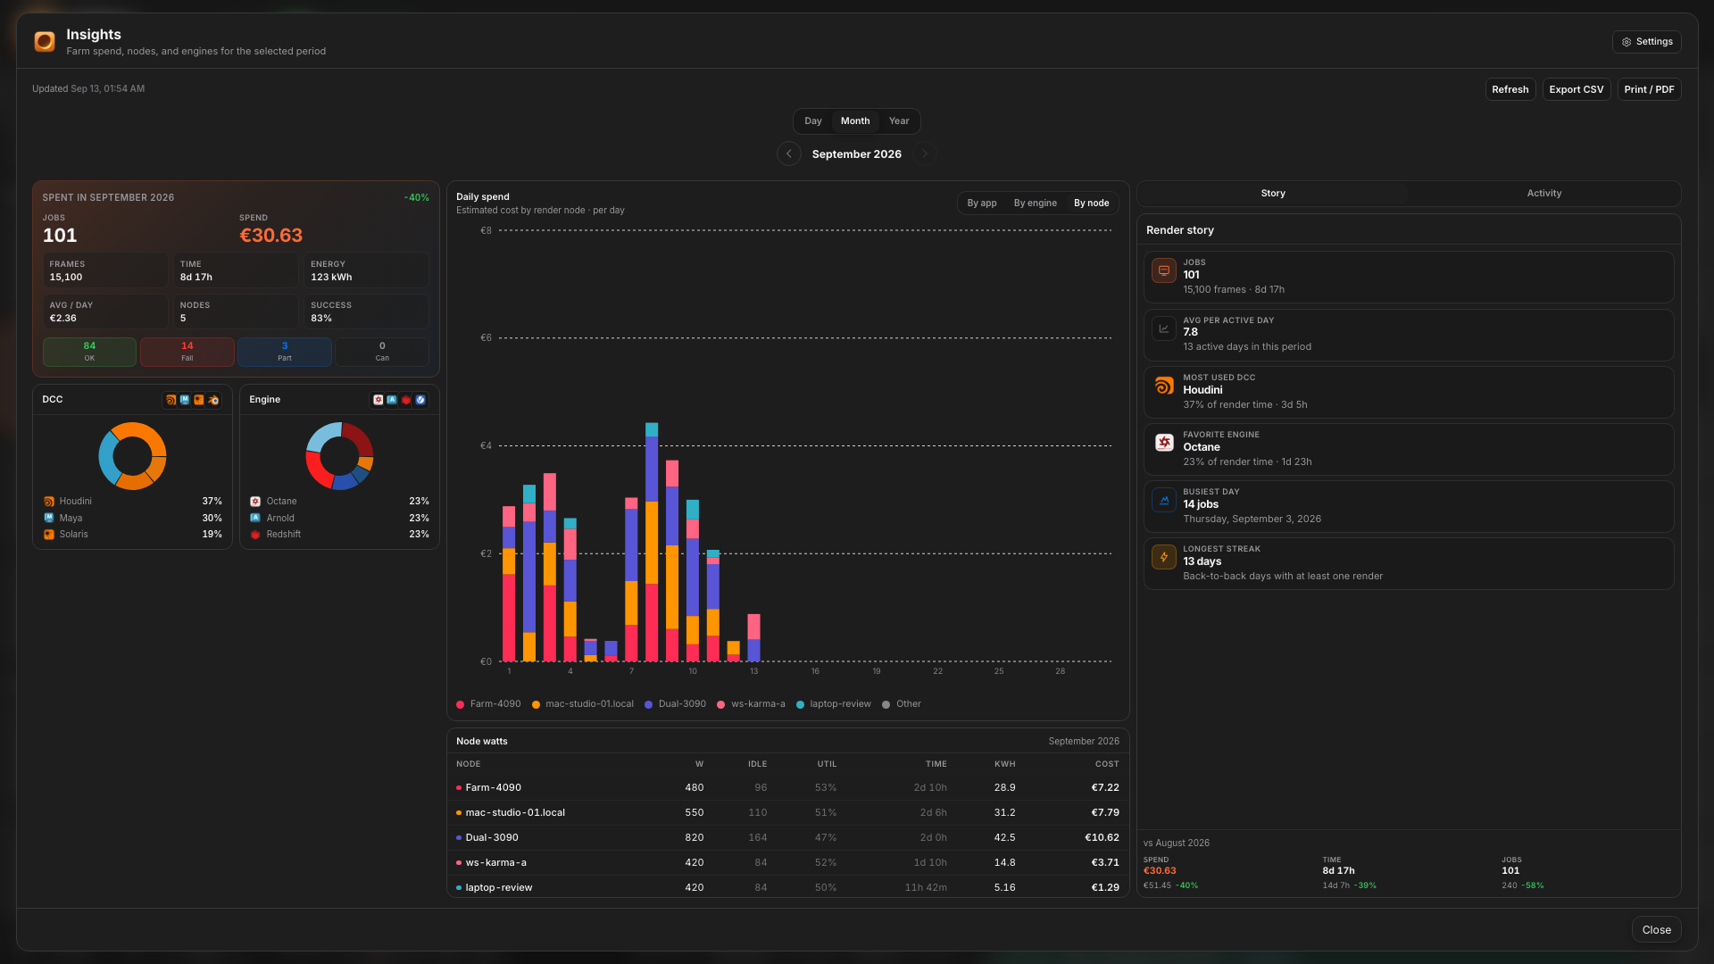The image size is (1714, 964).
Task: Click Dual-3090 row in Node watts
Action: pos(787,838)
